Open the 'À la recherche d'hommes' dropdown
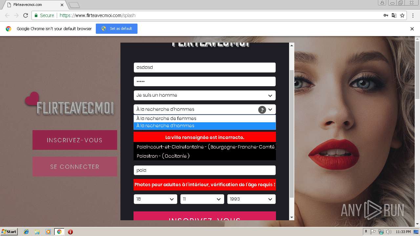This screenshot has width=420, height=236. point(205,109)
